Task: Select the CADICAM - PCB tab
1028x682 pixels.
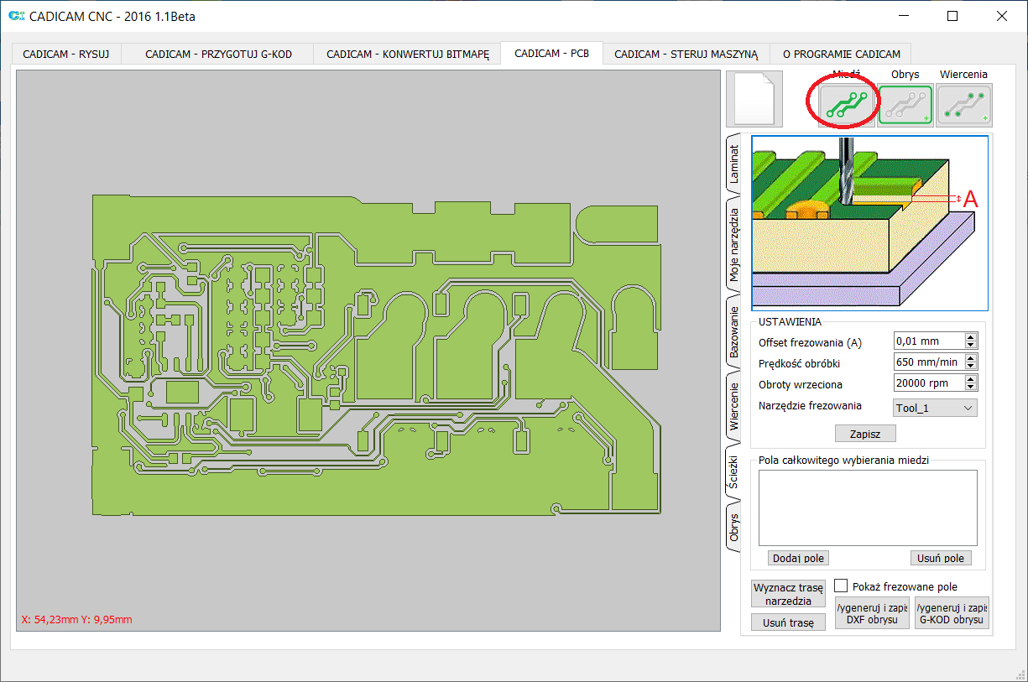Action: tap(552, 54)
